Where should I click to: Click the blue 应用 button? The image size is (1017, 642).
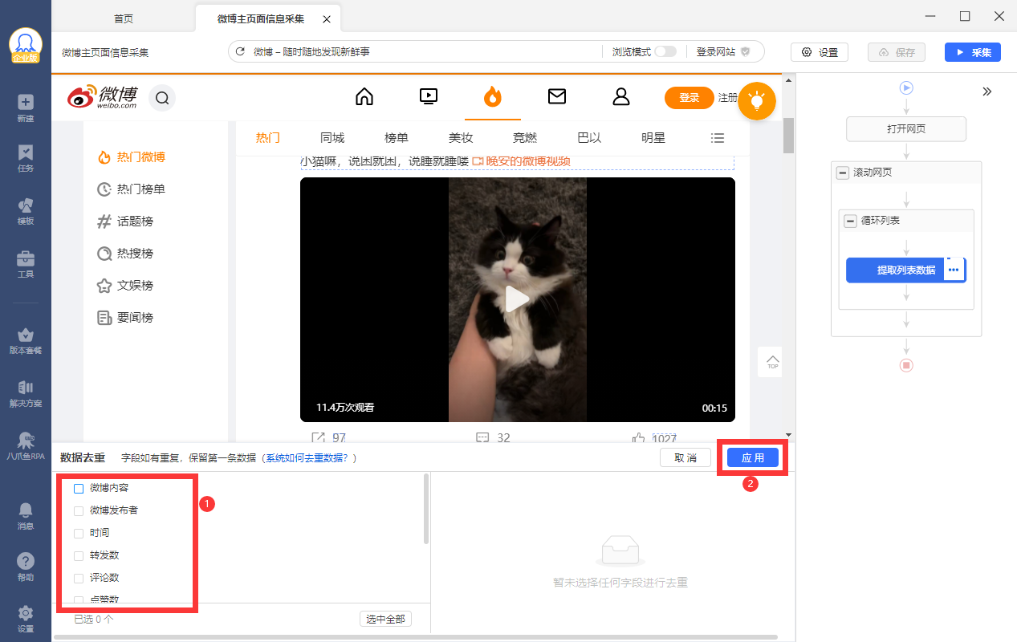click(753, 457)
